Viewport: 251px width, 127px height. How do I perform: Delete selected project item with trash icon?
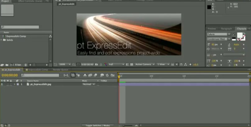[25, 65]
